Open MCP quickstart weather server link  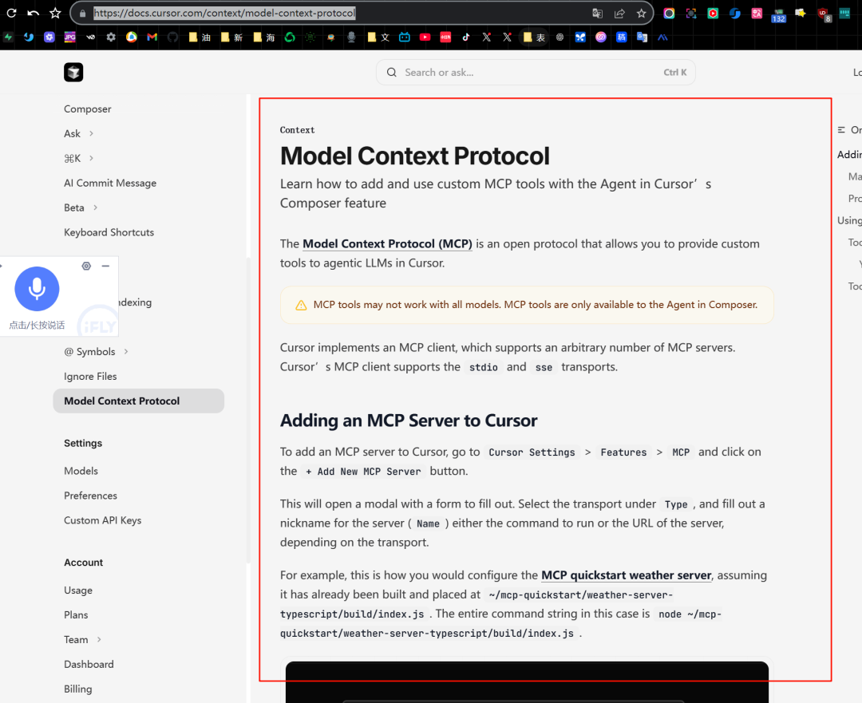point(627,575)
